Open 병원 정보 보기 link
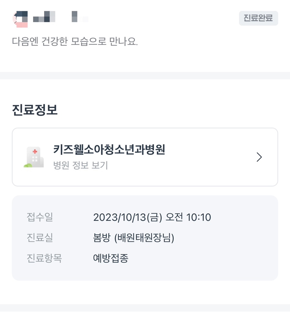Viewport: 290px width, 315px height. [x=81, y=165]
